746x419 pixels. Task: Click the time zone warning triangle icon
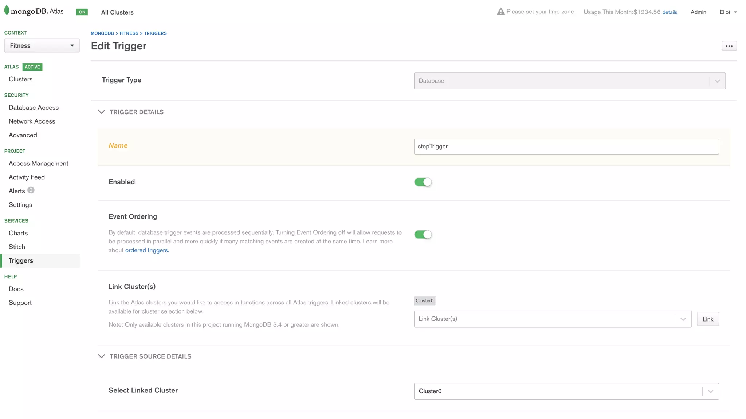500,12
